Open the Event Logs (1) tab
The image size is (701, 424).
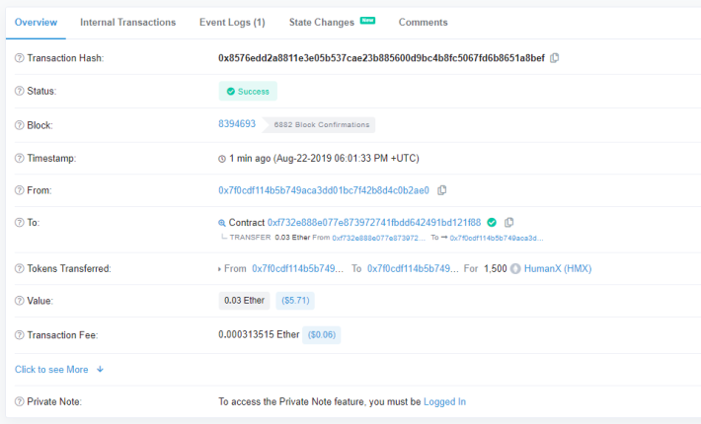coord(232,23)
